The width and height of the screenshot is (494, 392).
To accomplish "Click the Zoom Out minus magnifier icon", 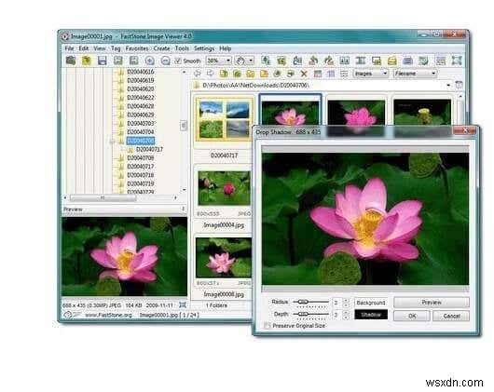I will tap(165, 61).
